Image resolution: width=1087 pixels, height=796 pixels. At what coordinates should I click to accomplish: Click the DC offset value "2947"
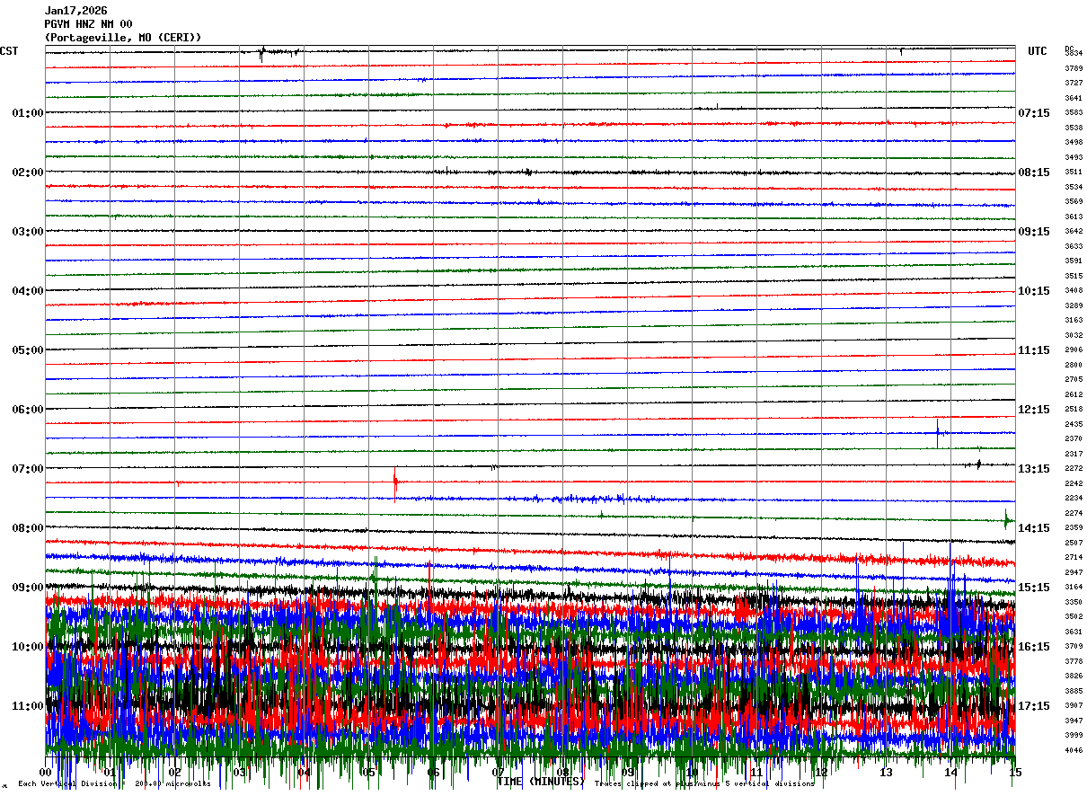[x=1074, y=572]
